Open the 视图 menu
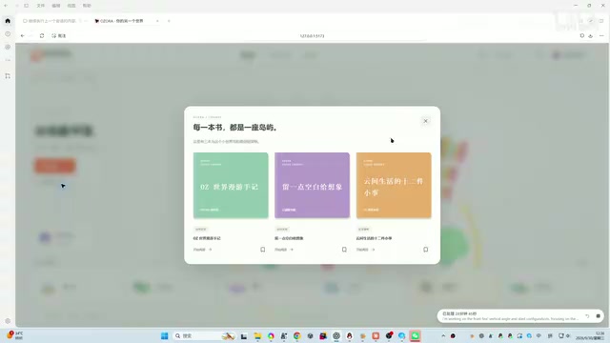The image size is (610, 343). click(71, 6)
